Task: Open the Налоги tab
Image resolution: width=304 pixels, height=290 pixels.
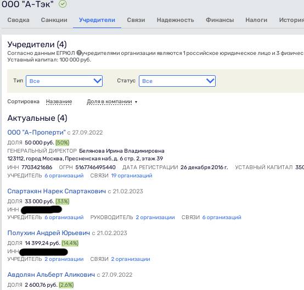Action: 256,20
